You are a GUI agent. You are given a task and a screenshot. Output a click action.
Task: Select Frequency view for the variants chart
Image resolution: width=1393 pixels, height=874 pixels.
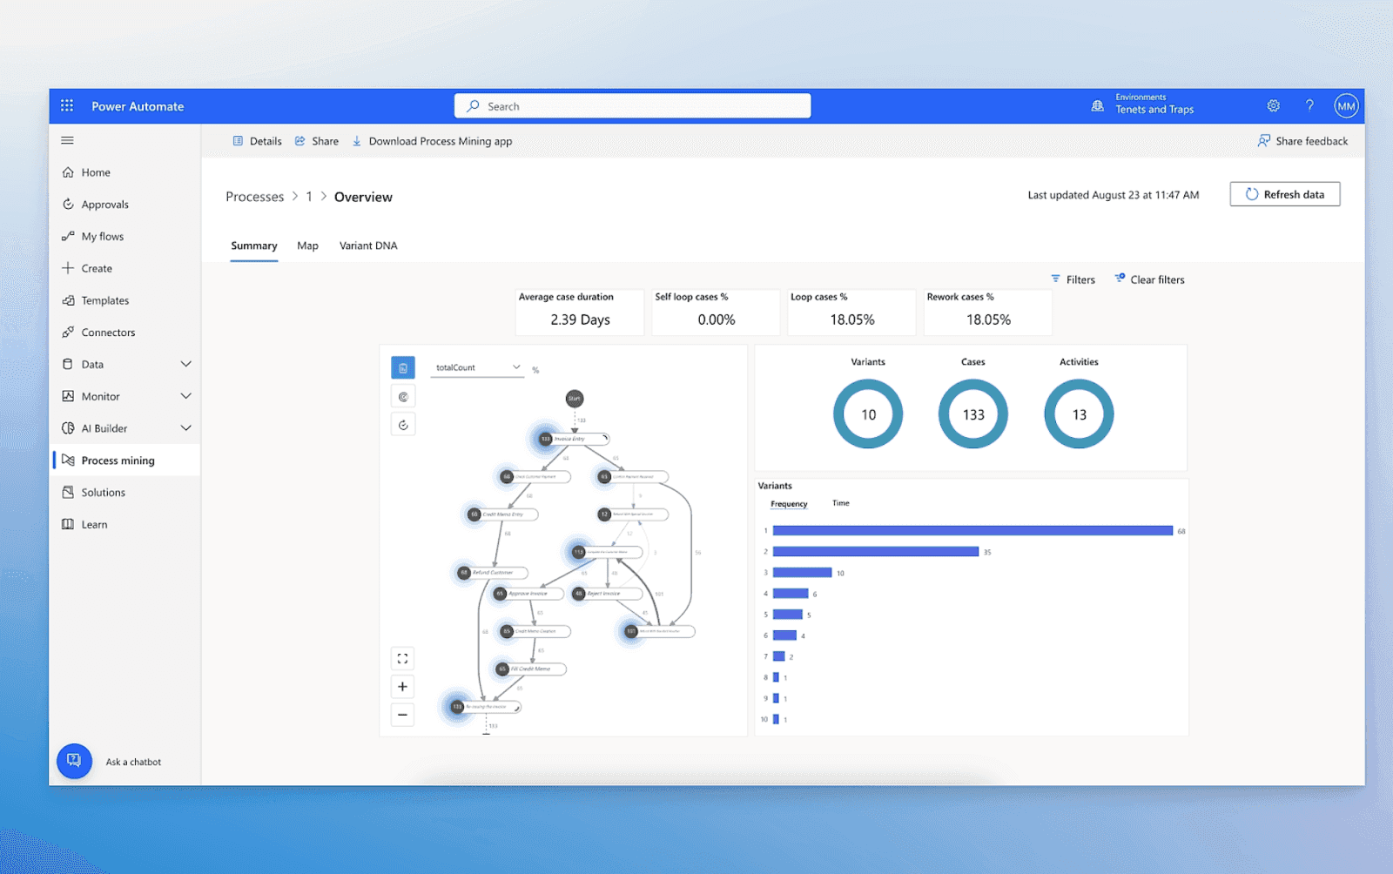point(789,503)
